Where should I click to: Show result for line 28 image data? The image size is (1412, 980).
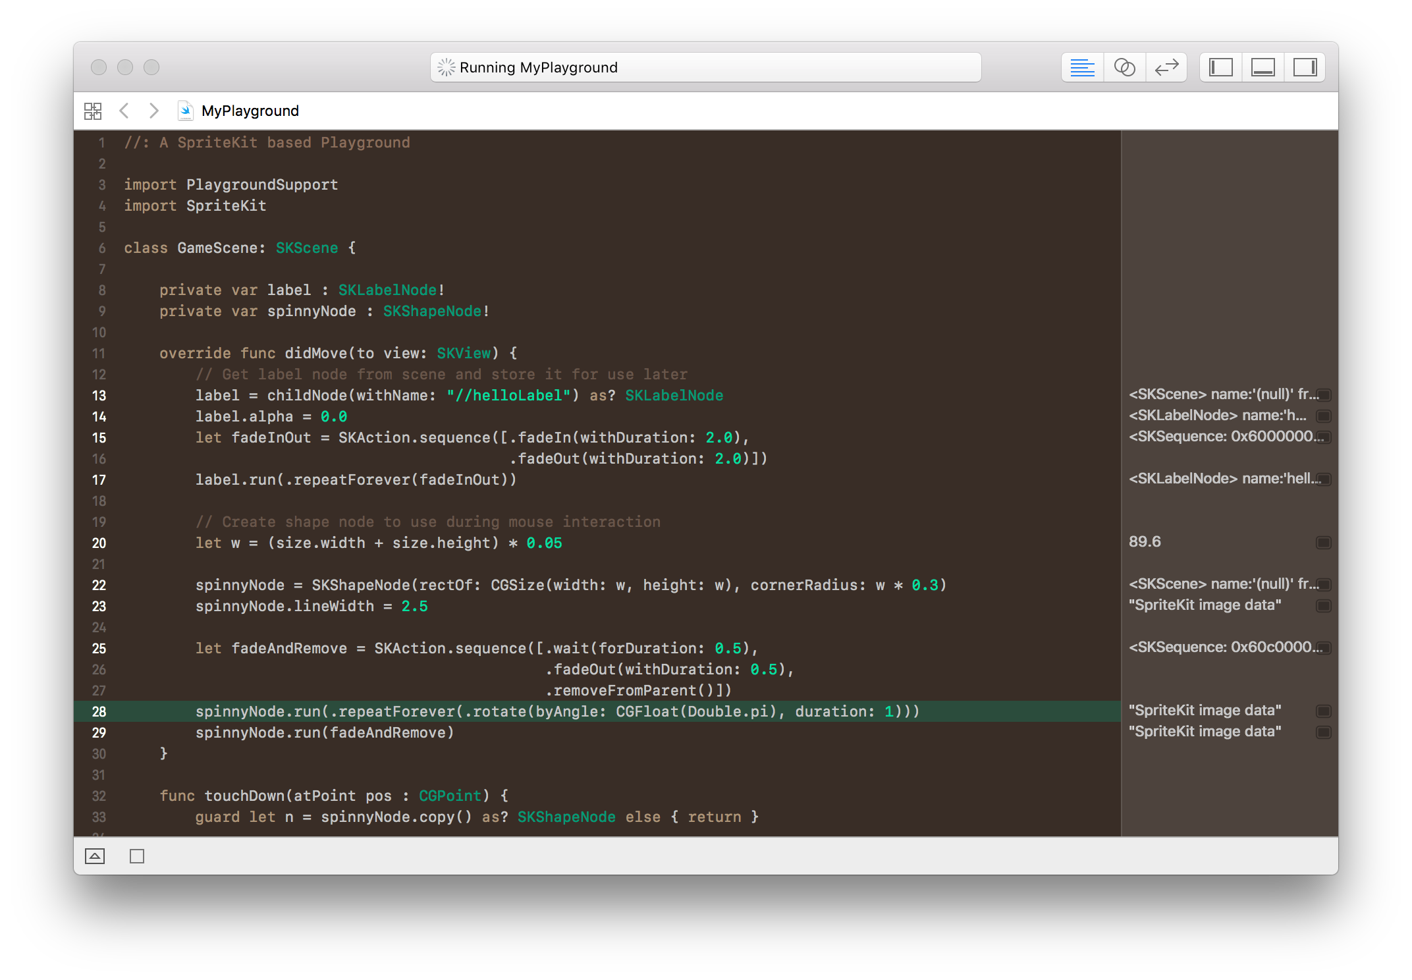pos(1323,711)
